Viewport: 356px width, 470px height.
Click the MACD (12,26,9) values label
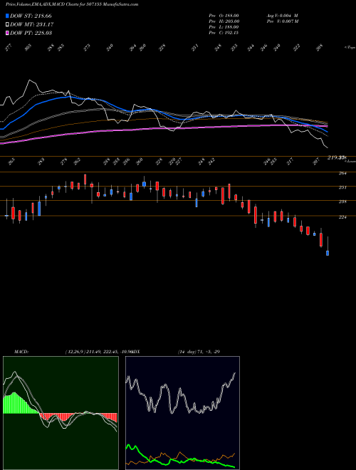(99, 352)
